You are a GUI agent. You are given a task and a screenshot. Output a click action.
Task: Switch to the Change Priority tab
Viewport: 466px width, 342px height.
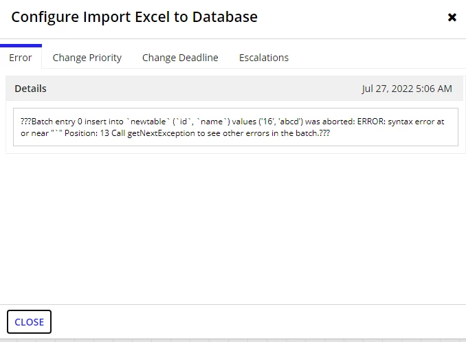[87, 58]
